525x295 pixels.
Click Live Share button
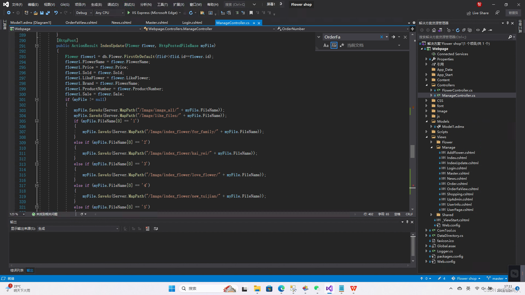[478, 13]
